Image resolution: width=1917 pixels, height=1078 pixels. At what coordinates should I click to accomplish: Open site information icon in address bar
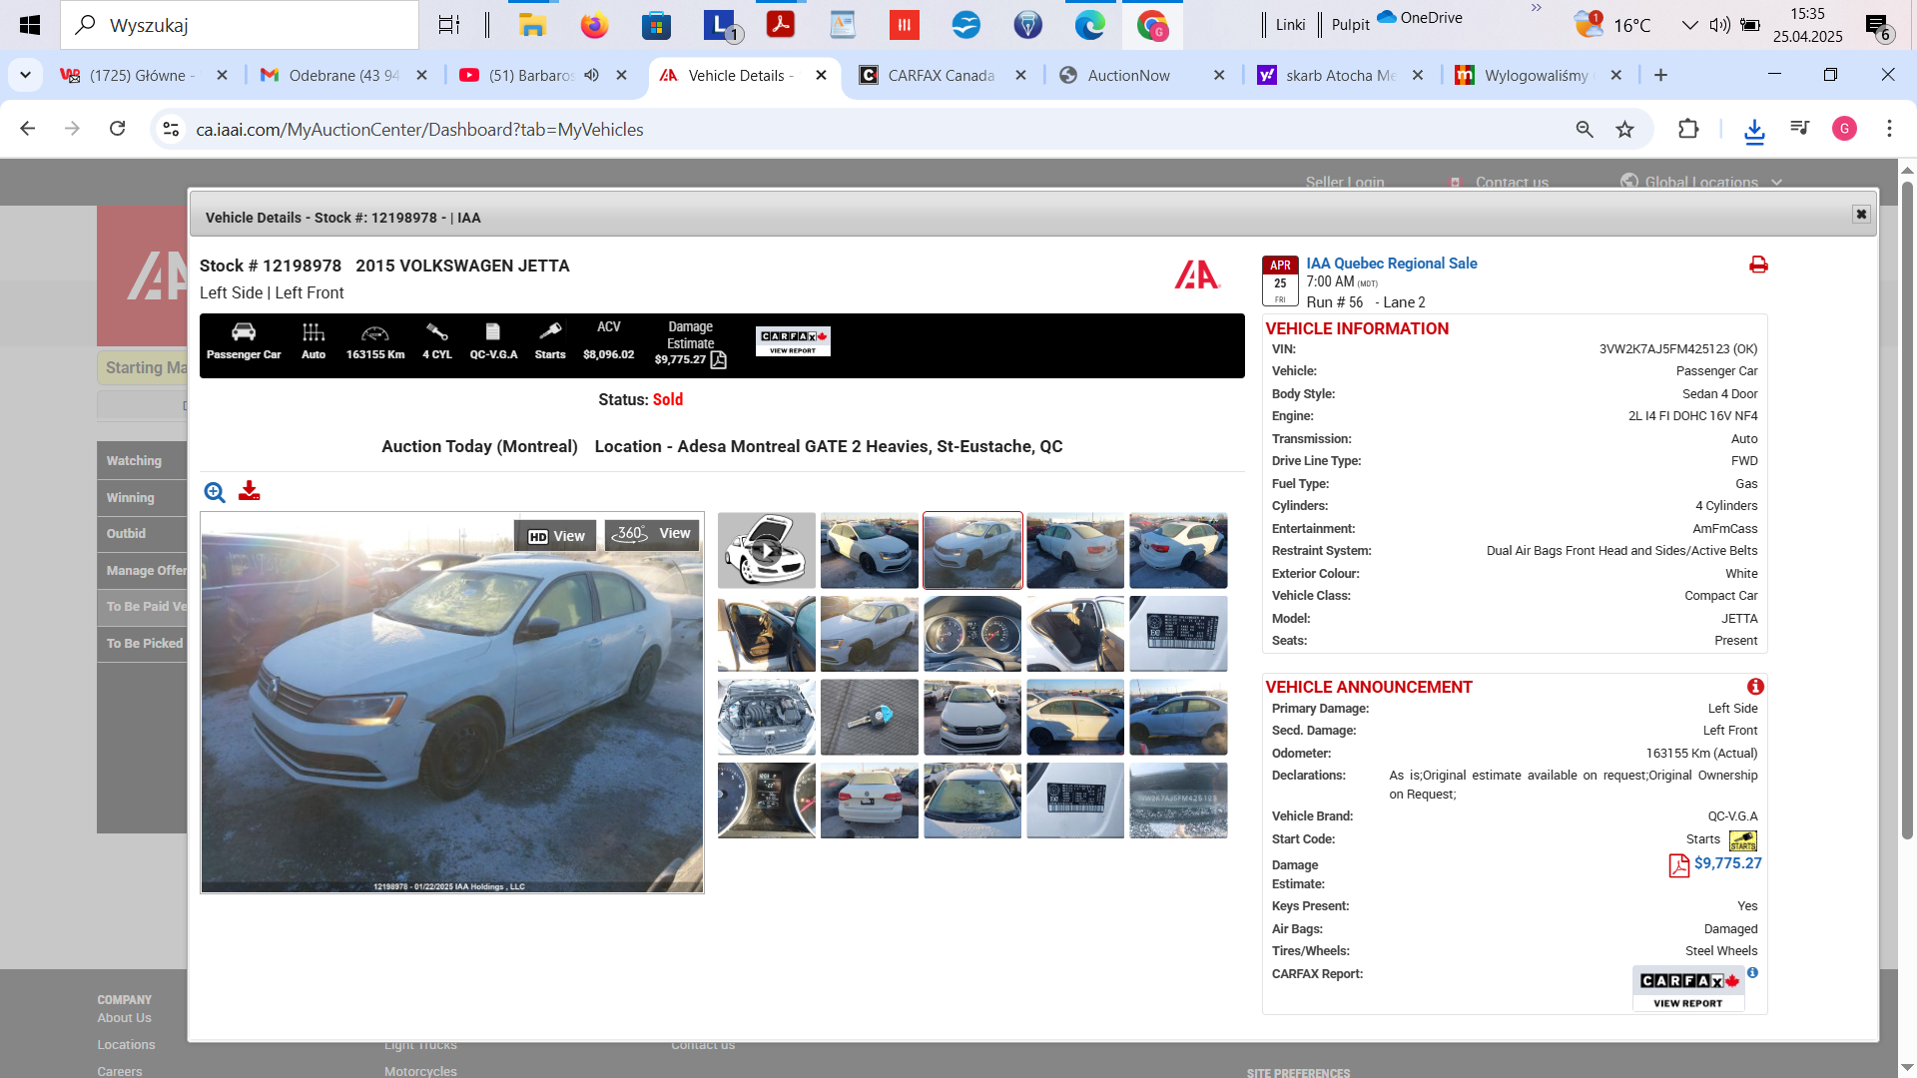point(171,129)
